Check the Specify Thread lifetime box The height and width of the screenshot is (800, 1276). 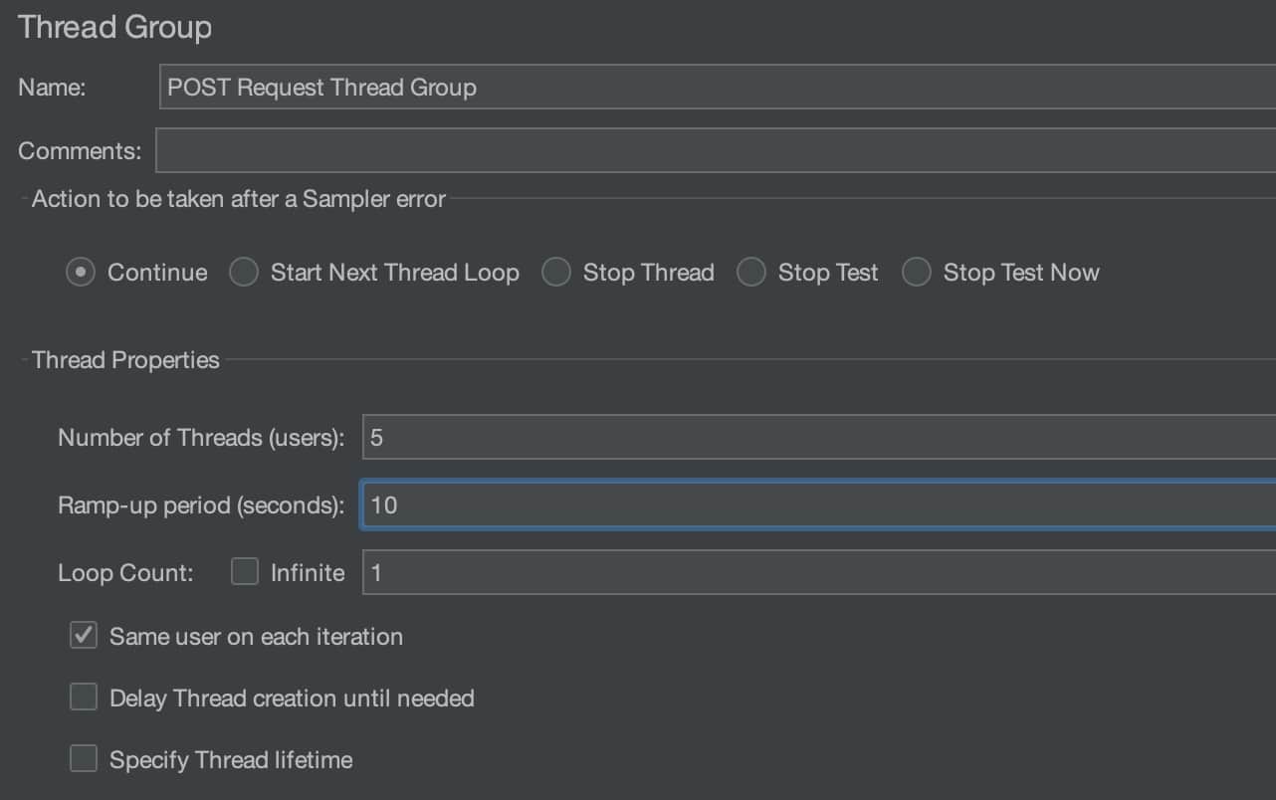pos(83,758)
